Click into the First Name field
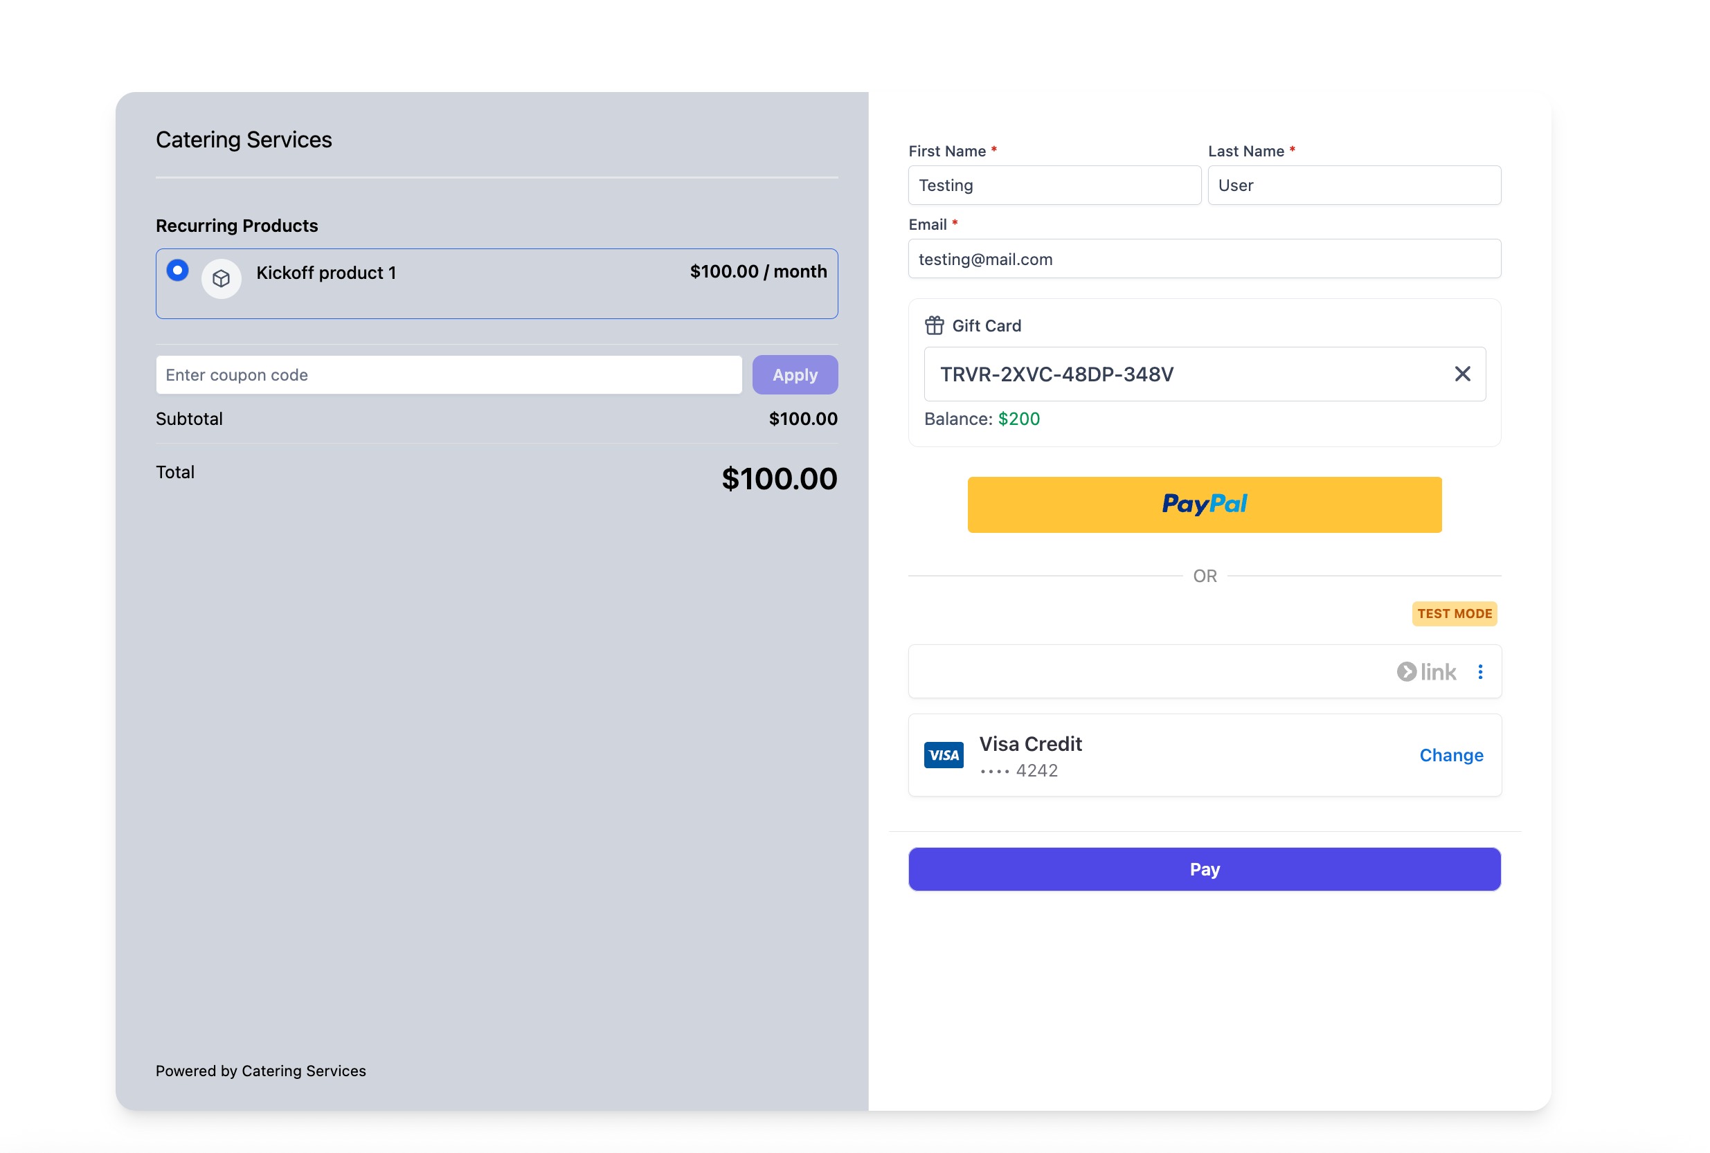The image size is (1710, 1153). click(x=1053, y=185)
